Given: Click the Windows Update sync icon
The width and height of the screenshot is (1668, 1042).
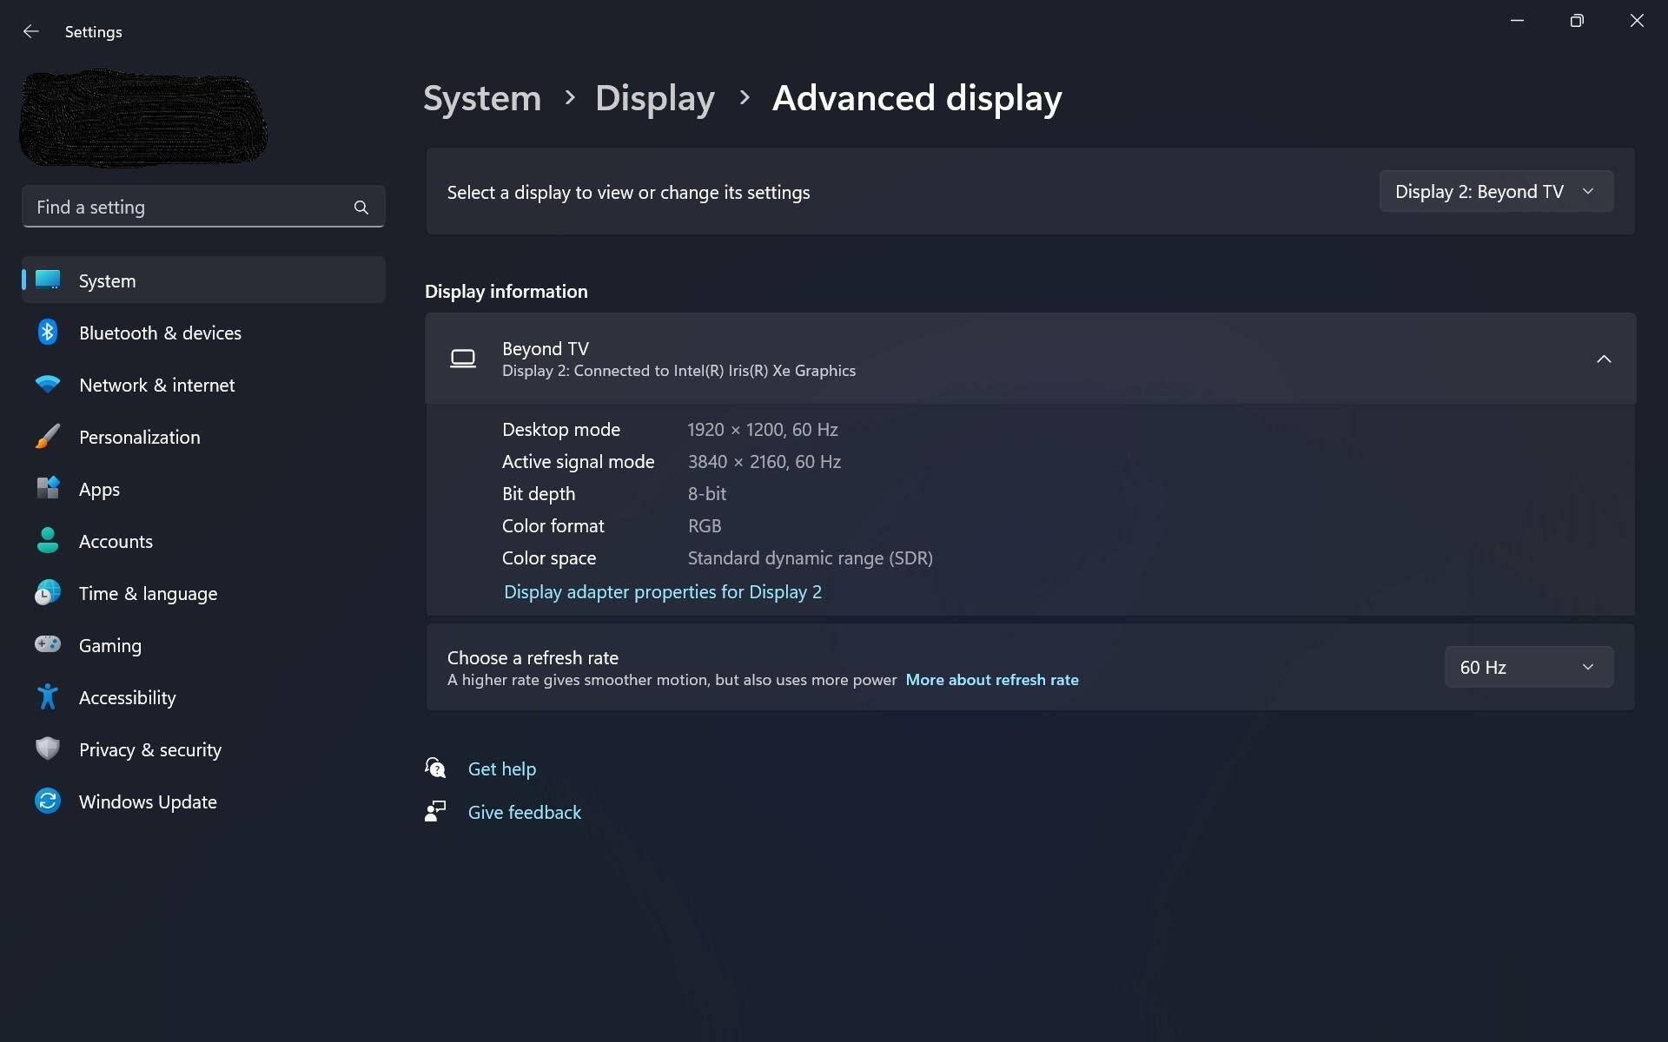Looking at the screenshot, I should point(48,801).
